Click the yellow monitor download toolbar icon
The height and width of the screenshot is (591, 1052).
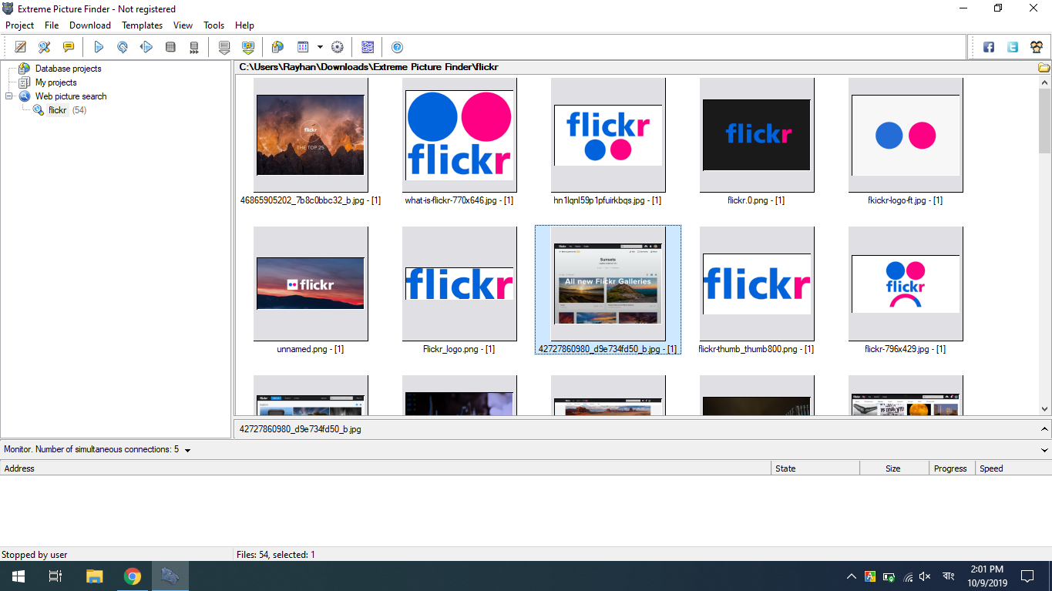click(248, 47)
